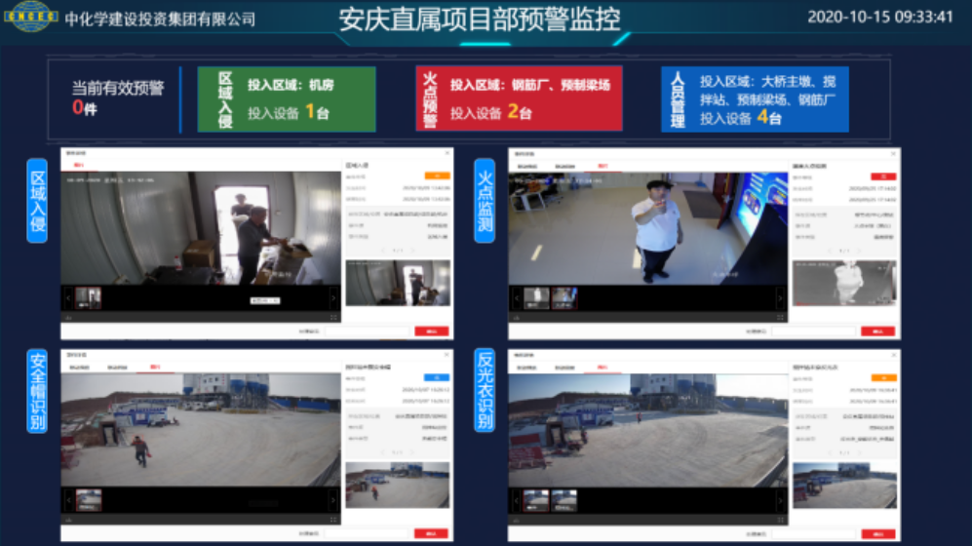Download the snapshot in 安全帽识别 panel
The image size is (972, 546).
click(x=68, y=520)
